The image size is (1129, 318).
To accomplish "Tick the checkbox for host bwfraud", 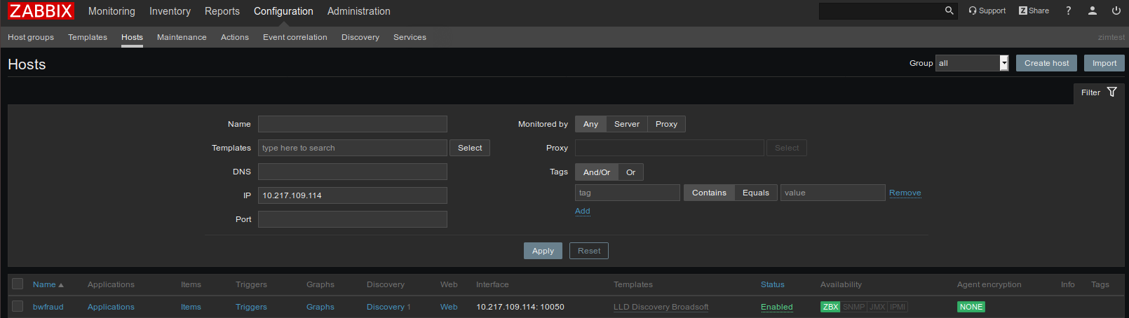I will [x=18, y=307].
